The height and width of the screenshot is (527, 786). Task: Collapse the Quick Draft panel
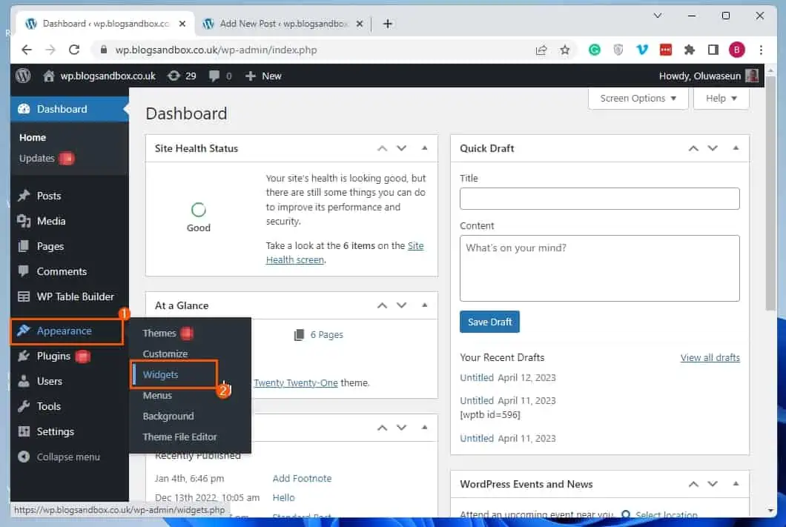click(736, 148)
